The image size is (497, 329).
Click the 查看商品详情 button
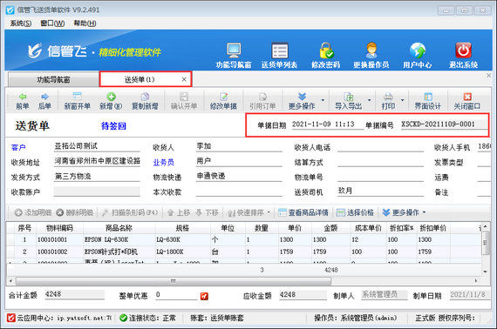pyautogui.click(x=303, y=212)
